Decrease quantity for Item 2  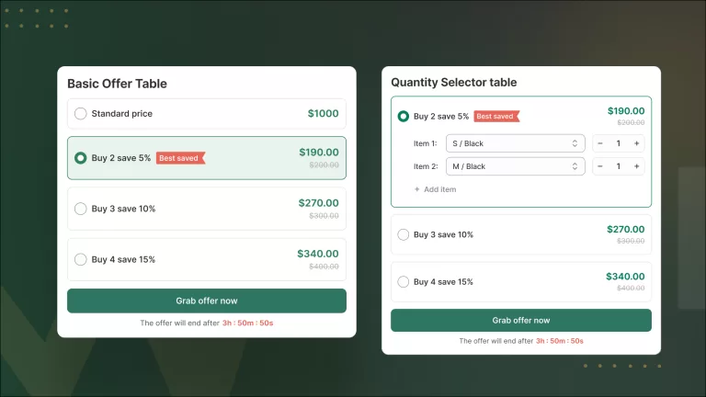[x=600, y=166]
